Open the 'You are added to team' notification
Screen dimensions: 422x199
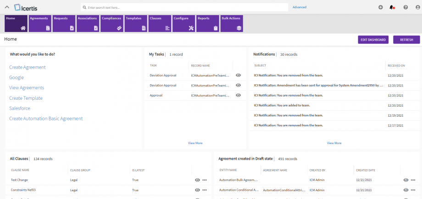(282, 105)
